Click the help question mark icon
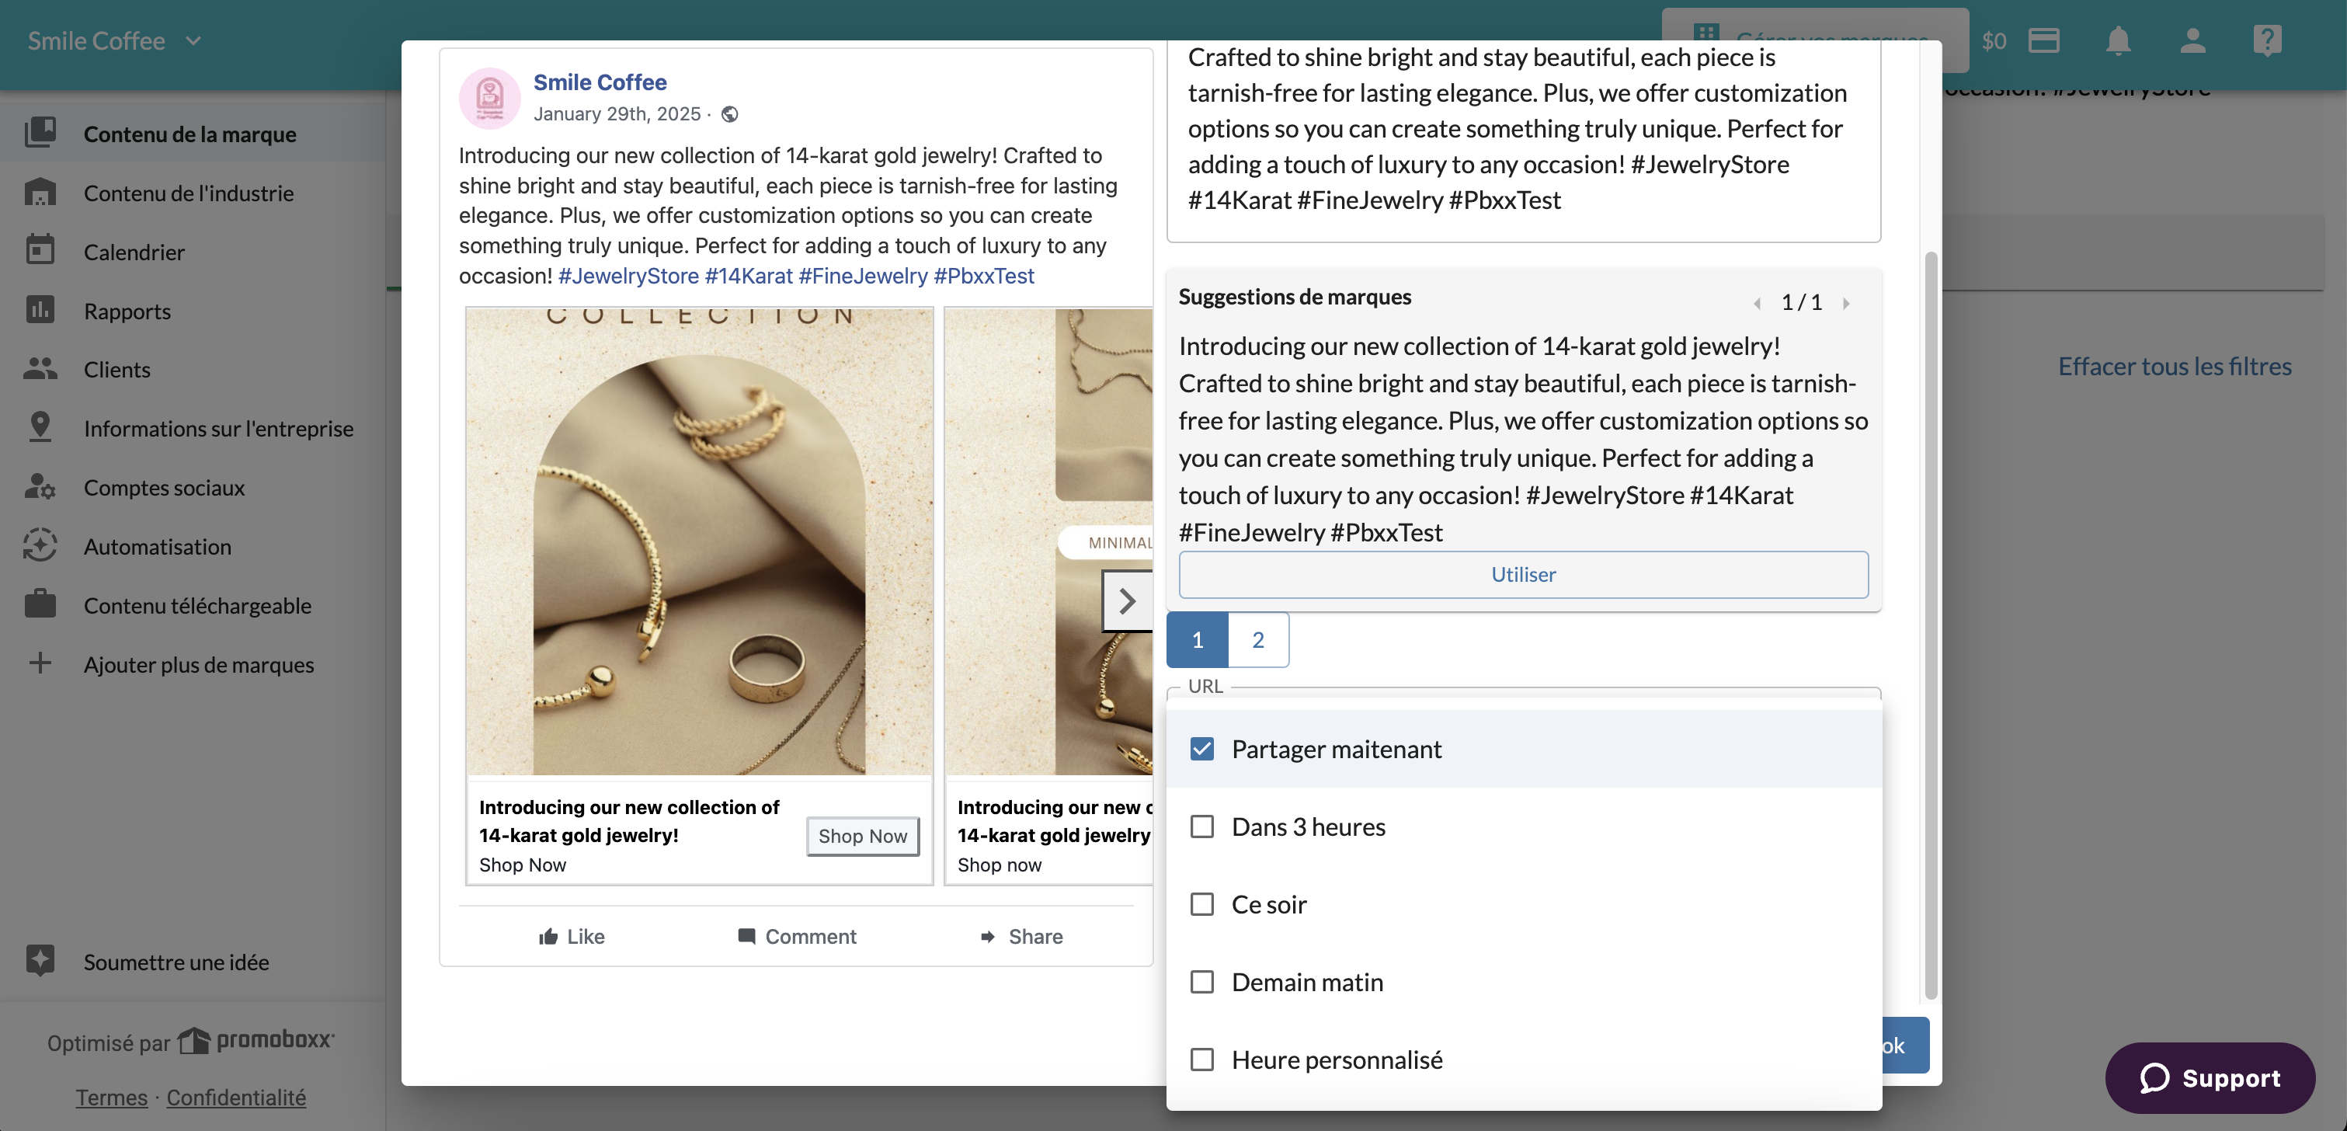Screen dimensions: 2347x1131 coord(2267,41)
